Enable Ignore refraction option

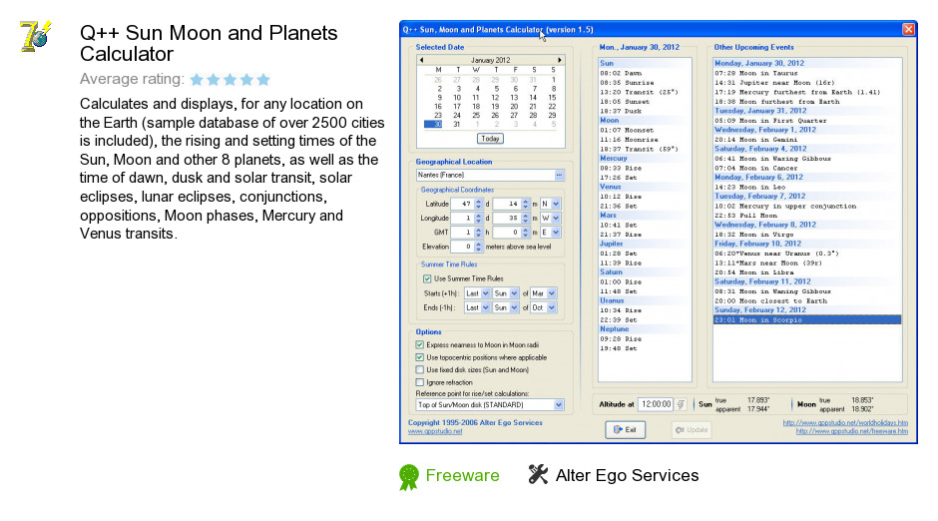[420, 383]
